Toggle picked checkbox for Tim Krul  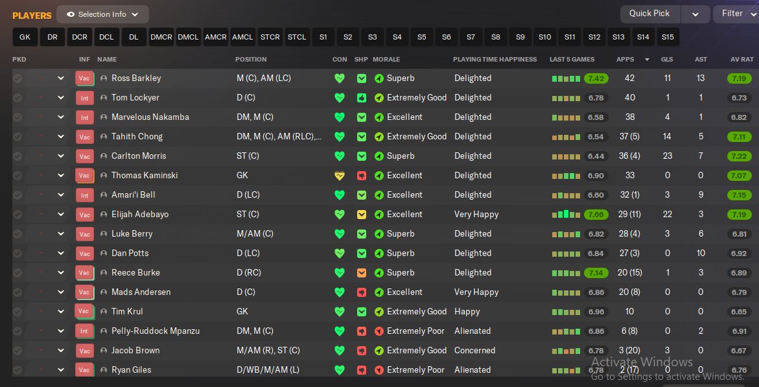click(18, 312)
